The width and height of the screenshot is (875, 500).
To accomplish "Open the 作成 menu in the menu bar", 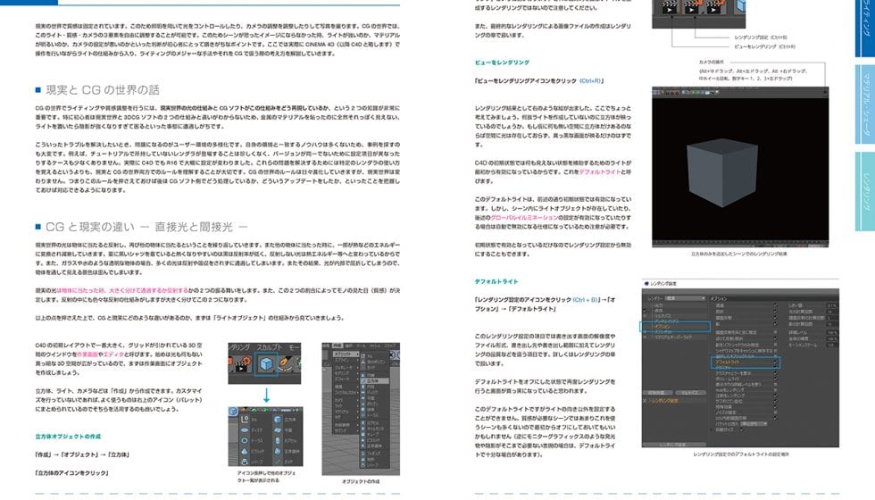I will [337, 346].
